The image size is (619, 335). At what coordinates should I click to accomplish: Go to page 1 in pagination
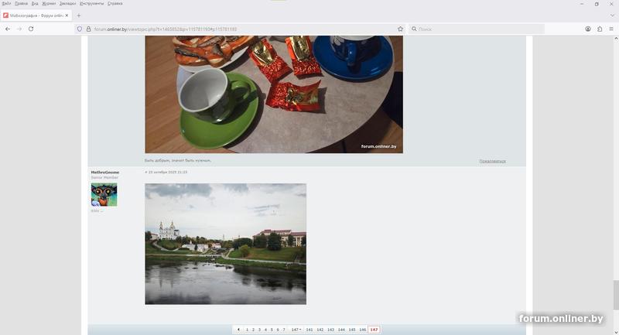point(247,330)
